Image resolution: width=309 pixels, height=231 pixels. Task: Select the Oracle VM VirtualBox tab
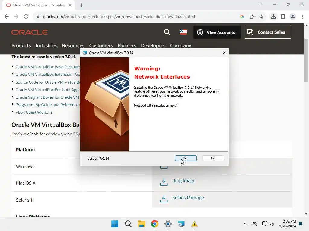pyautogui.click(x=39, y=5)
